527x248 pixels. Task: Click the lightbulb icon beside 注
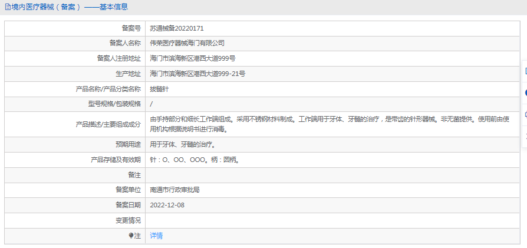(131, 236)
